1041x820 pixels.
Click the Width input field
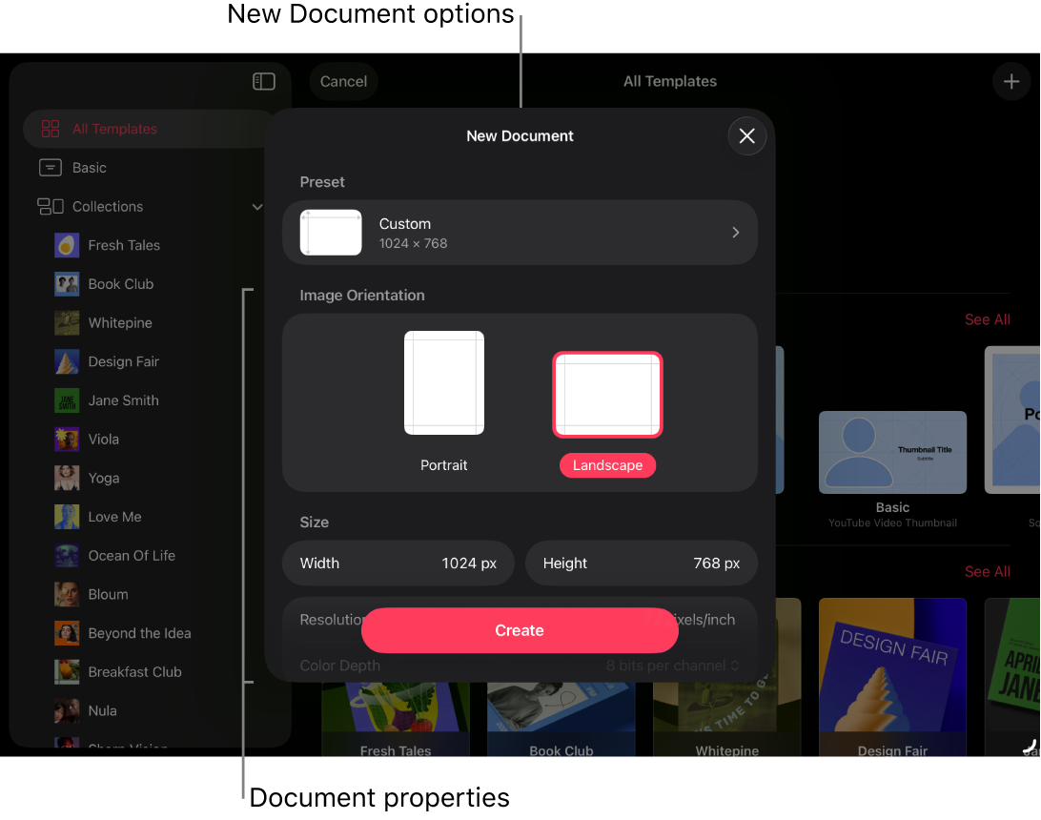[398, 563]
